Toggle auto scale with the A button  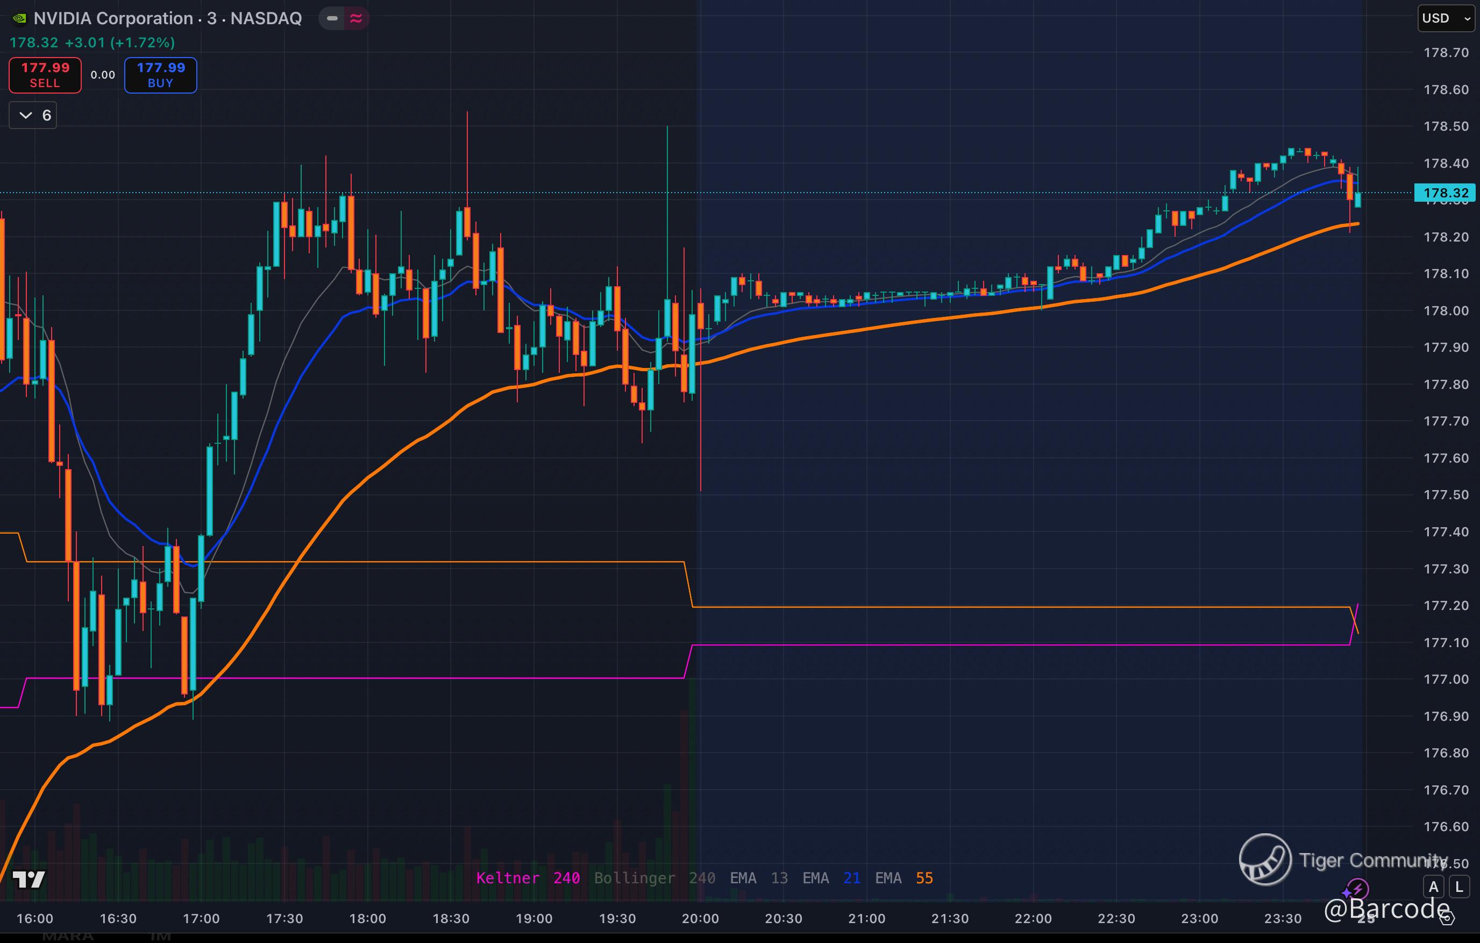(1433, 887)
